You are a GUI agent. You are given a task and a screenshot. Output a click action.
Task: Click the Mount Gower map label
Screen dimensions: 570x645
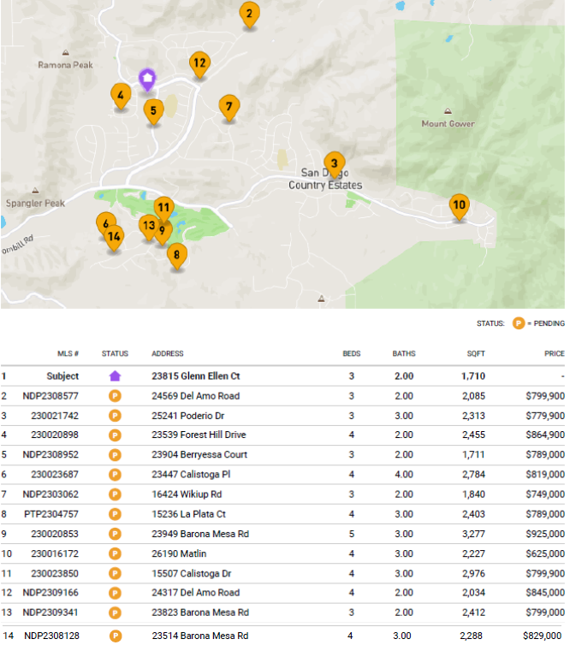tap(448, 123)
